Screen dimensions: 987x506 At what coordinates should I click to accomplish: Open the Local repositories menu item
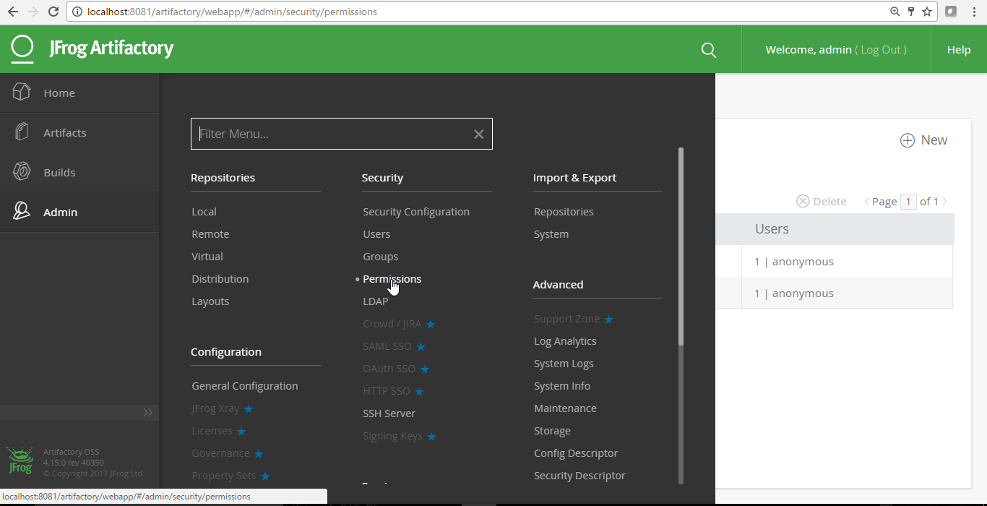pos(204,212)
